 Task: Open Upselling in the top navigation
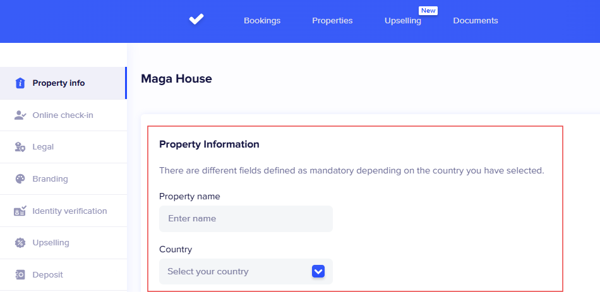[x=402, y=21]
